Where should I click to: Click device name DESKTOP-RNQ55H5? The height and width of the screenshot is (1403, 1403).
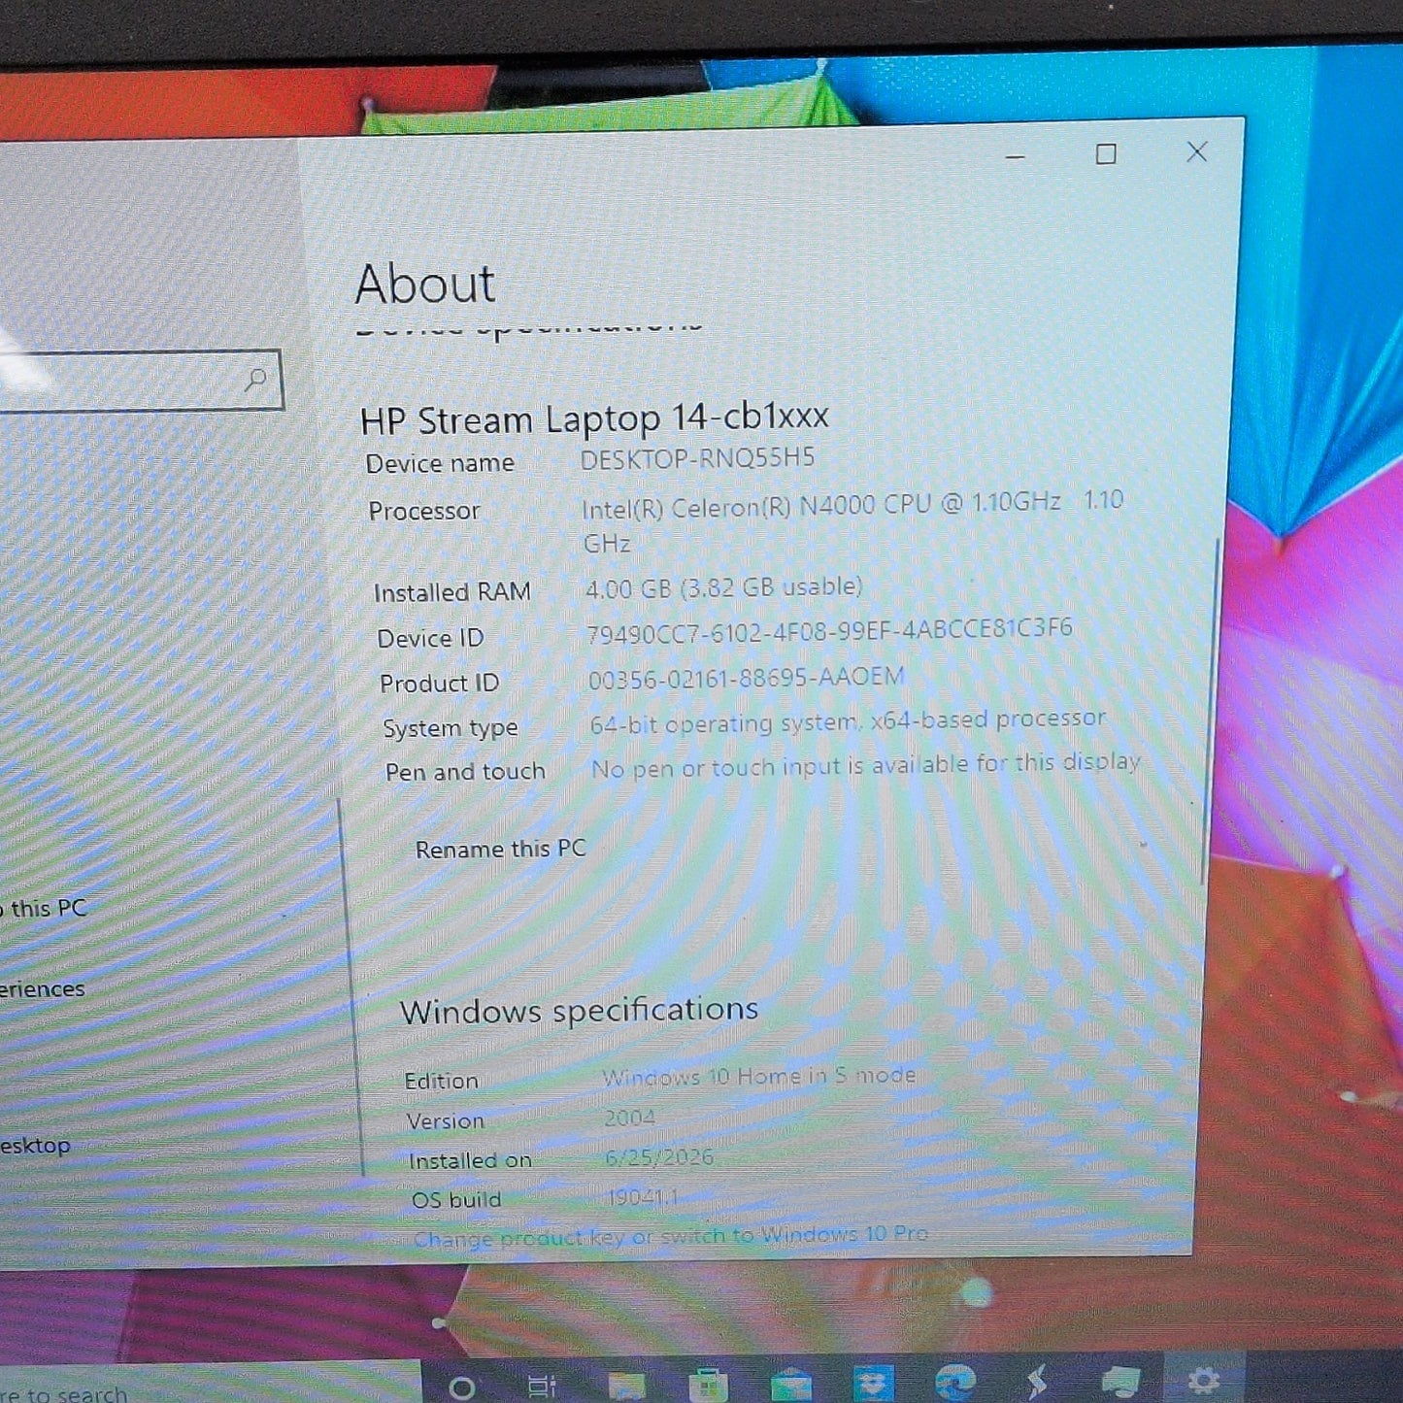(x=697, y=458)
